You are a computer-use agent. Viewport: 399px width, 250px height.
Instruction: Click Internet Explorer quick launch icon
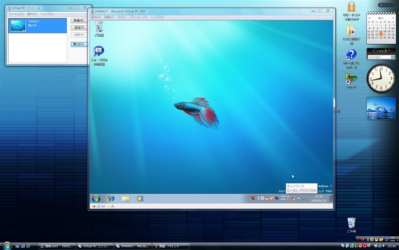point(28,246)
